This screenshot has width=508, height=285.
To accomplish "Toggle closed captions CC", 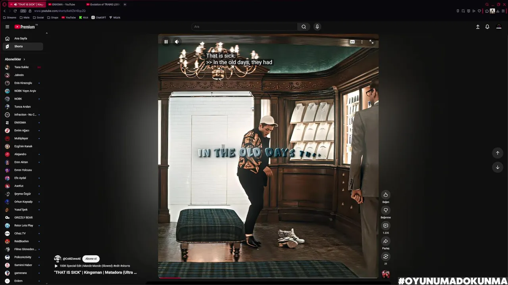I will [x=352, y=42].
